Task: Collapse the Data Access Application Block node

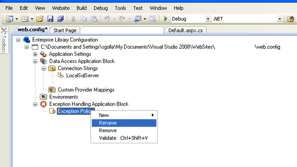Action: [x=35, y=62]
